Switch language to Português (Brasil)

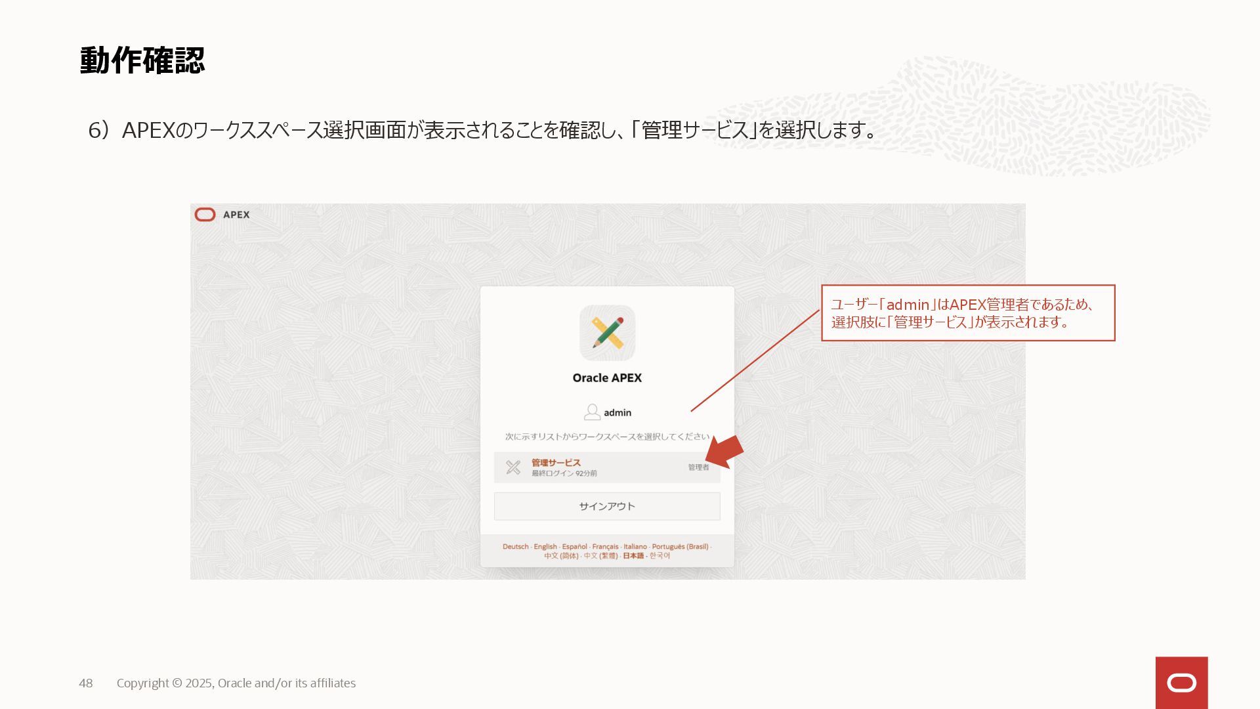click(680, 547)
